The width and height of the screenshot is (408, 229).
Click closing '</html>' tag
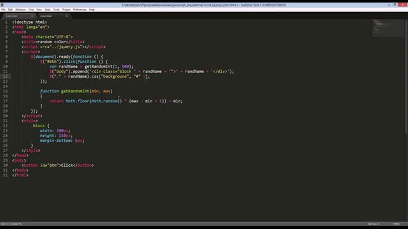tap(20, 175)
